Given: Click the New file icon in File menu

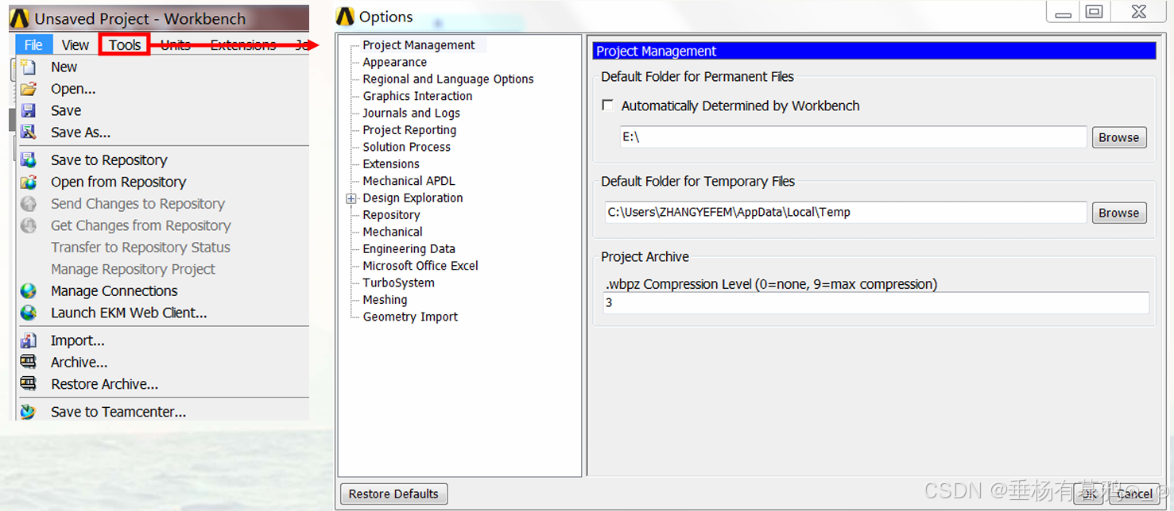Looking at the screenshot, I should (29, 67).
